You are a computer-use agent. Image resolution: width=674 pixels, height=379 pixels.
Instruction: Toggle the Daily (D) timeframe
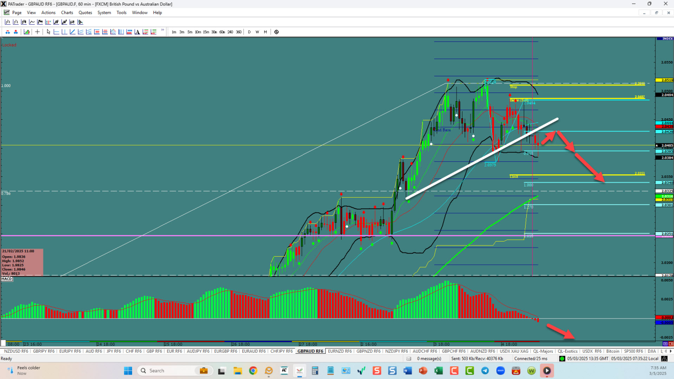[x=249, y=32]
